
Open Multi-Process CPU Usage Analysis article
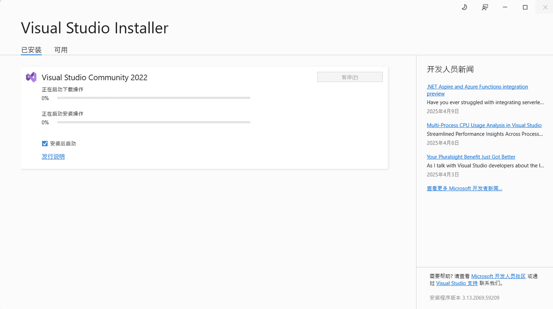coord(484,125)
